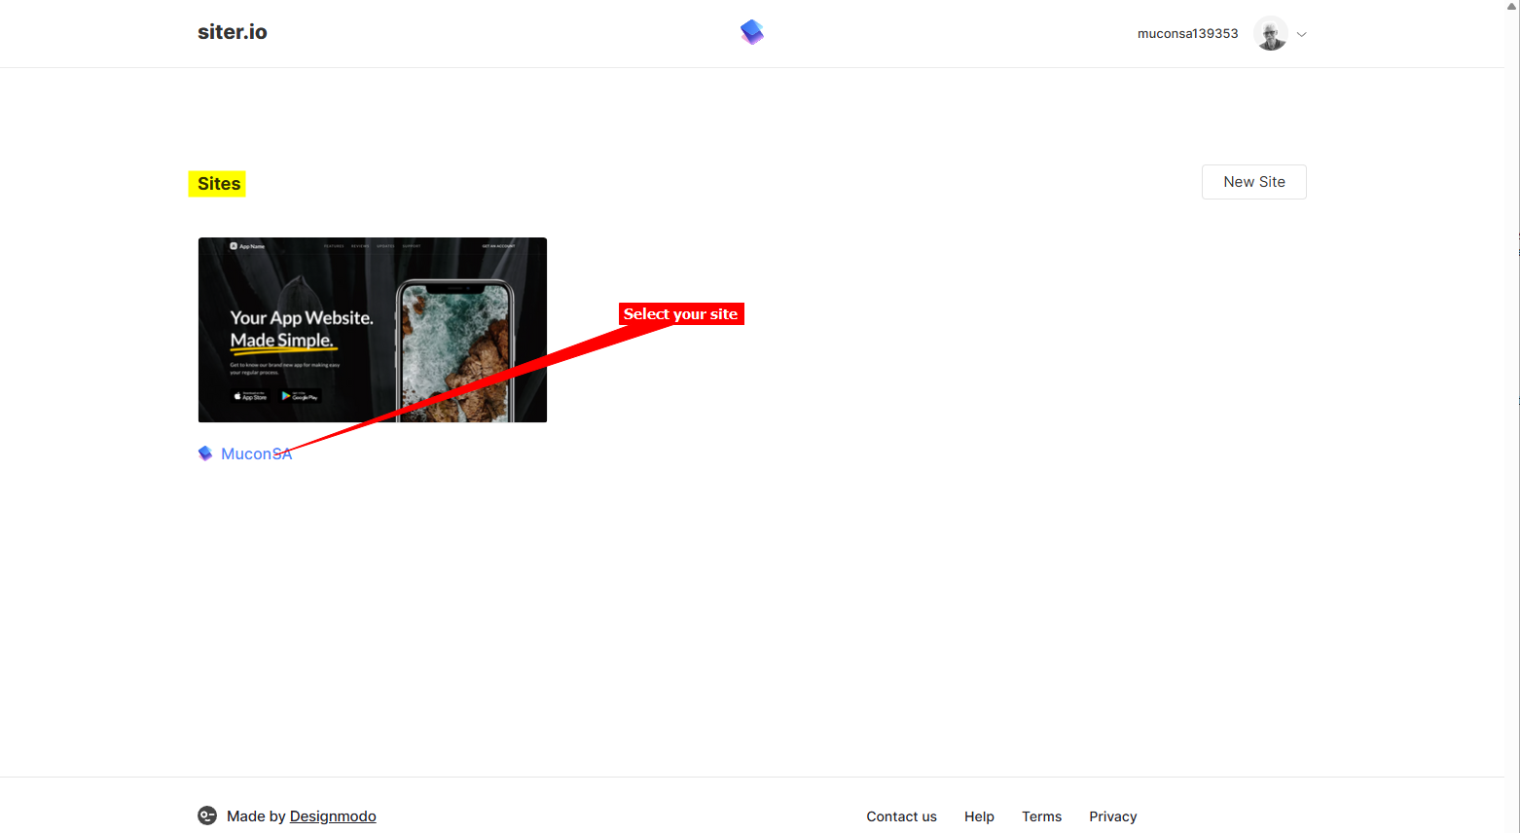
Task: Click the New Site button
Action: click(x=1253, y=182)
